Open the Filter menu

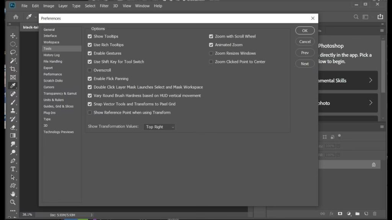(104, 6)
